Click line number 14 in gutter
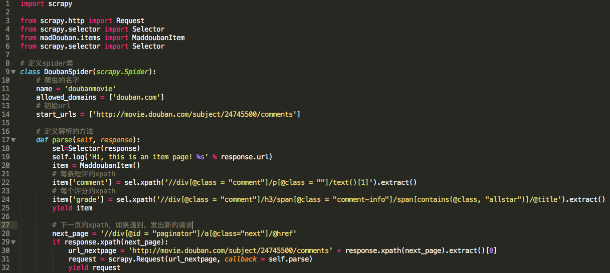Viewport: 610px width, 273px height. coord(5,114)
